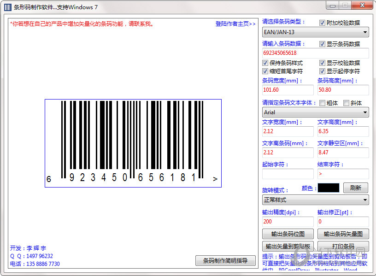
Task: Click 结束字符 field containing >
Action: [x=343, y=174]
